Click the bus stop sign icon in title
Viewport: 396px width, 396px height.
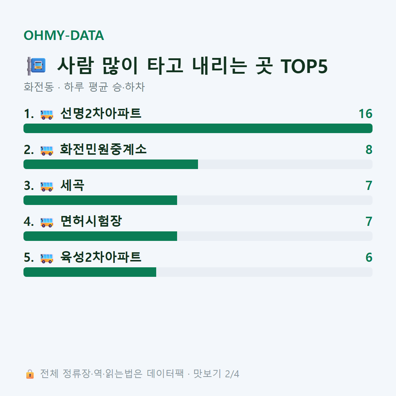37,66
